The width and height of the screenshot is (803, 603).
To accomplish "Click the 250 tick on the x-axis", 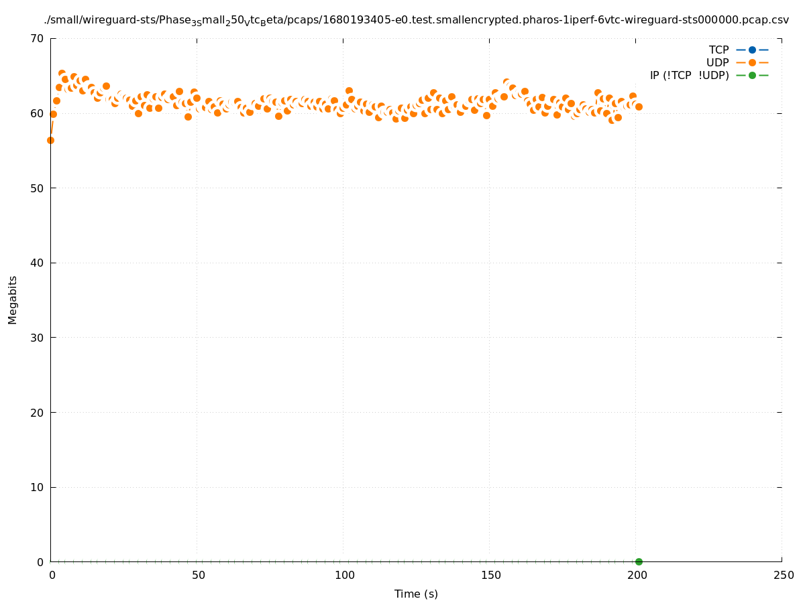I will pos(782,575).
